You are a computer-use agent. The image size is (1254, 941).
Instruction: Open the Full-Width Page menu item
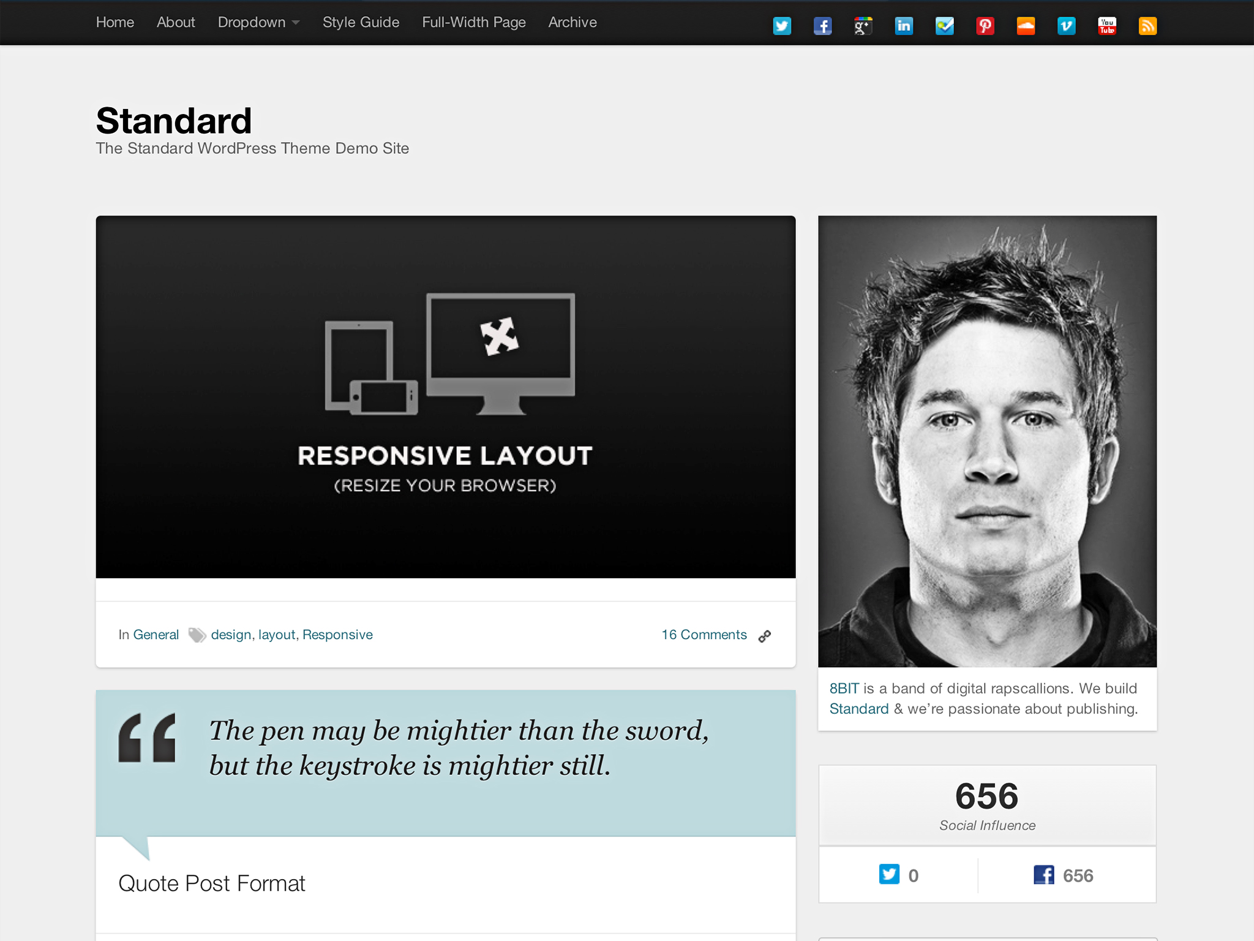[x=474, y=22]
